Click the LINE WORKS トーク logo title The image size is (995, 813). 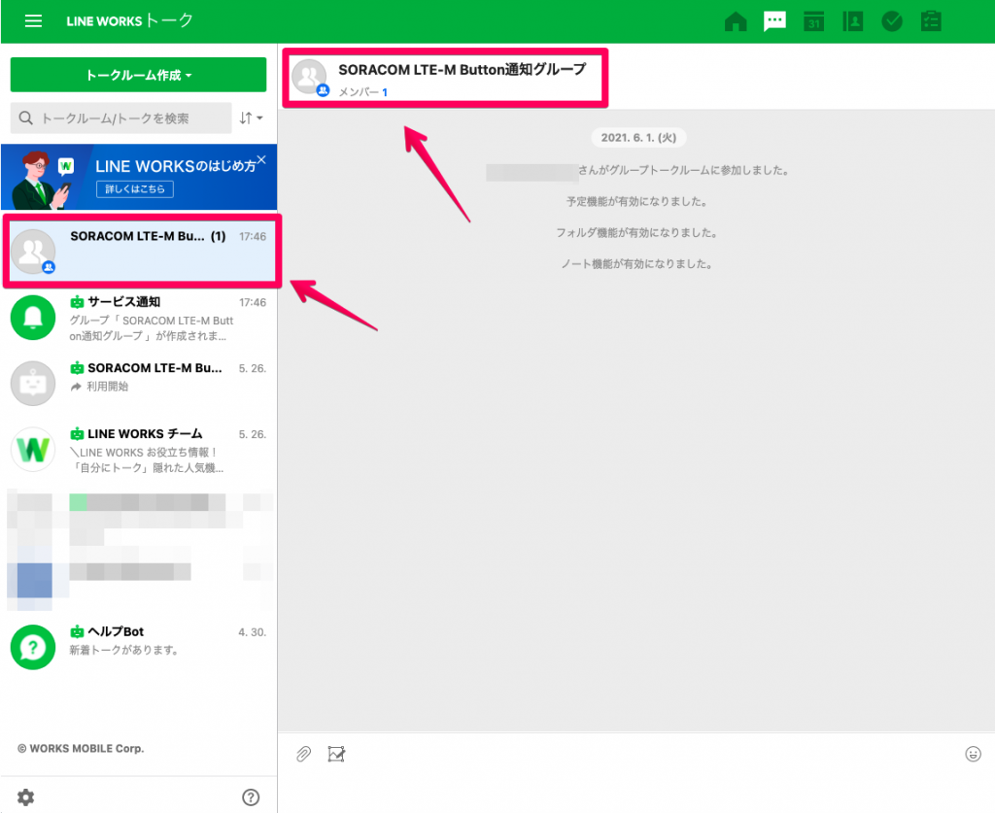pyautogui.click(x=129, y=21)
